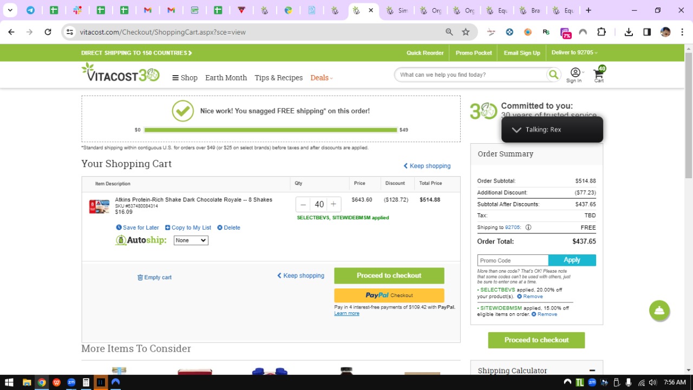The image size is (693, 390).
Task: Close the current Vitacost cart tab
Action: pyautogui.click(x=371, y=10)
